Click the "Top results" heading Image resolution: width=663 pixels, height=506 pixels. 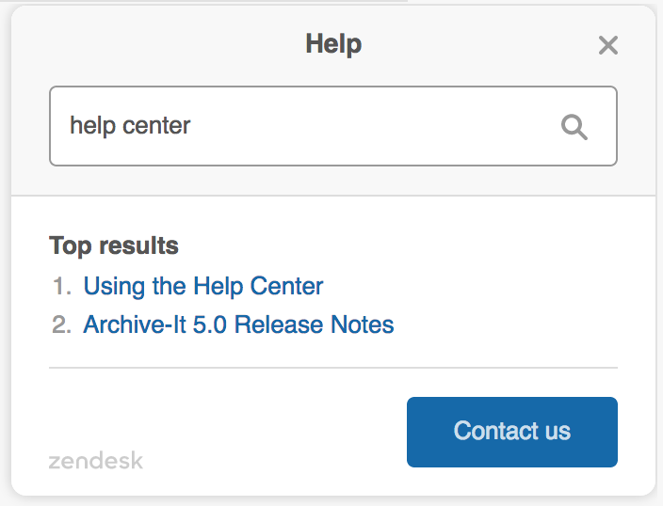point(114,246)
